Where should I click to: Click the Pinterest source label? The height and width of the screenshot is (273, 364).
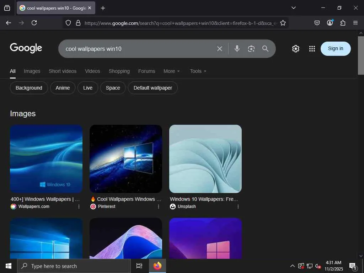[107, 207]
